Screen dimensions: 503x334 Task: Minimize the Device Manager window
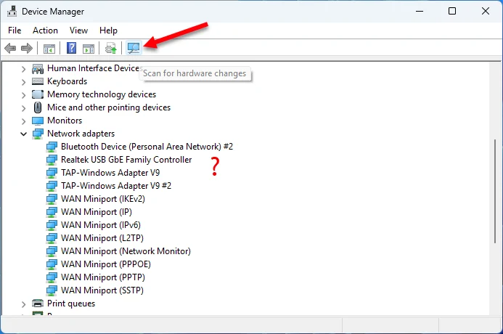click(x=420, y=11)
